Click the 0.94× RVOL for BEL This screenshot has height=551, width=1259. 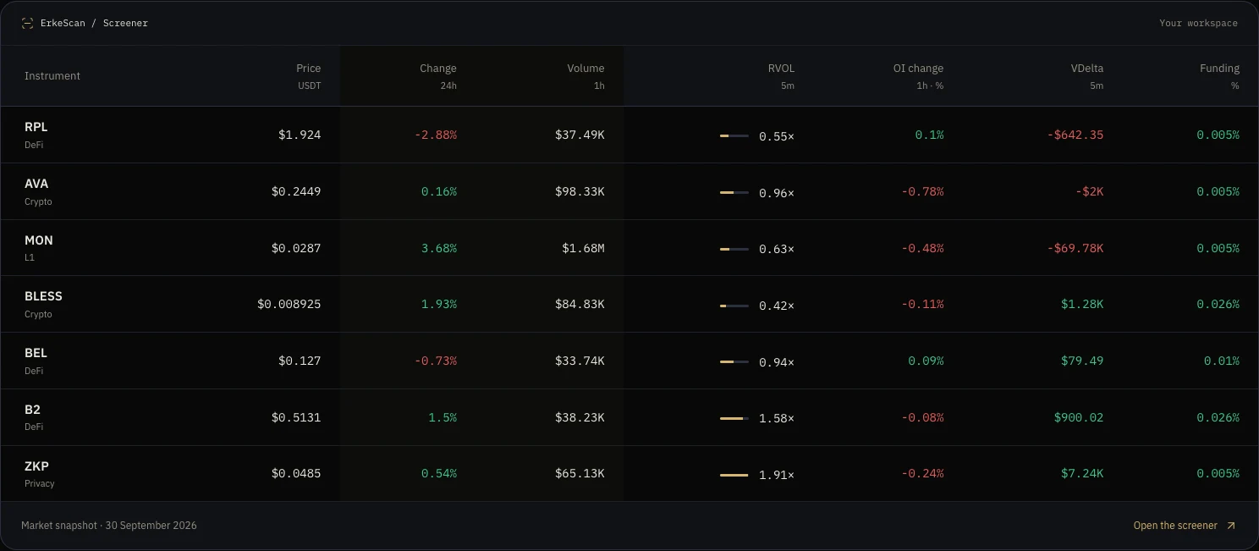coord(777,362)
